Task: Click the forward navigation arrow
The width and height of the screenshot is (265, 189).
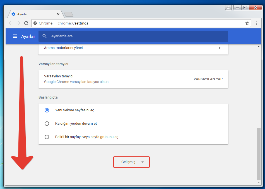Action: [18, 23]
